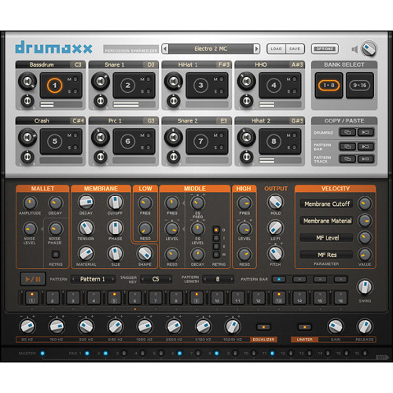Select the first pattern bar
Viewport: 393px width, 393px height.
coord(279,279)
